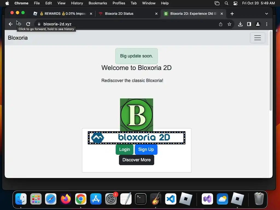Close the REWARDS tab

click(x=91, y=14)
